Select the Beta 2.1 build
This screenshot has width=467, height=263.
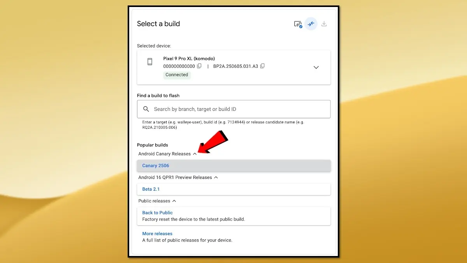151,189
